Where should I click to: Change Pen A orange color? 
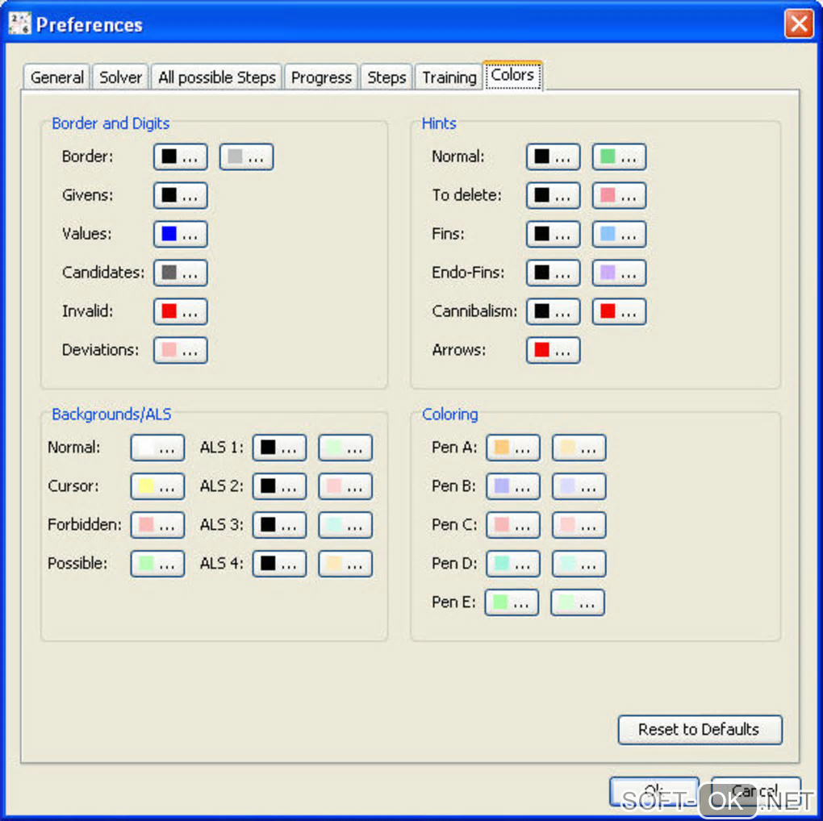[513, 448]
